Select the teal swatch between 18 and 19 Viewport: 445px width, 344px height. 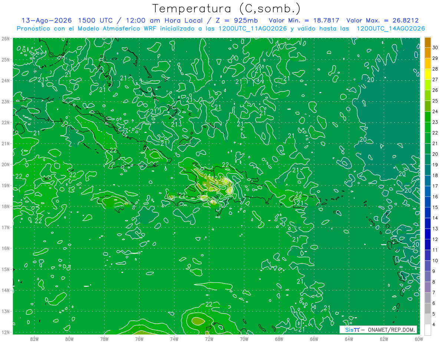click(428, 170)
